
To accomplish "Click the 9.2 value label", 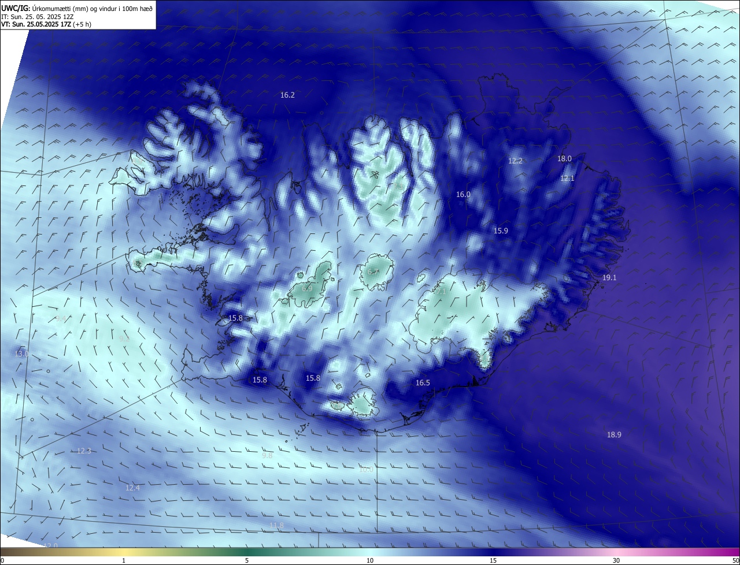I will [124, 339].
